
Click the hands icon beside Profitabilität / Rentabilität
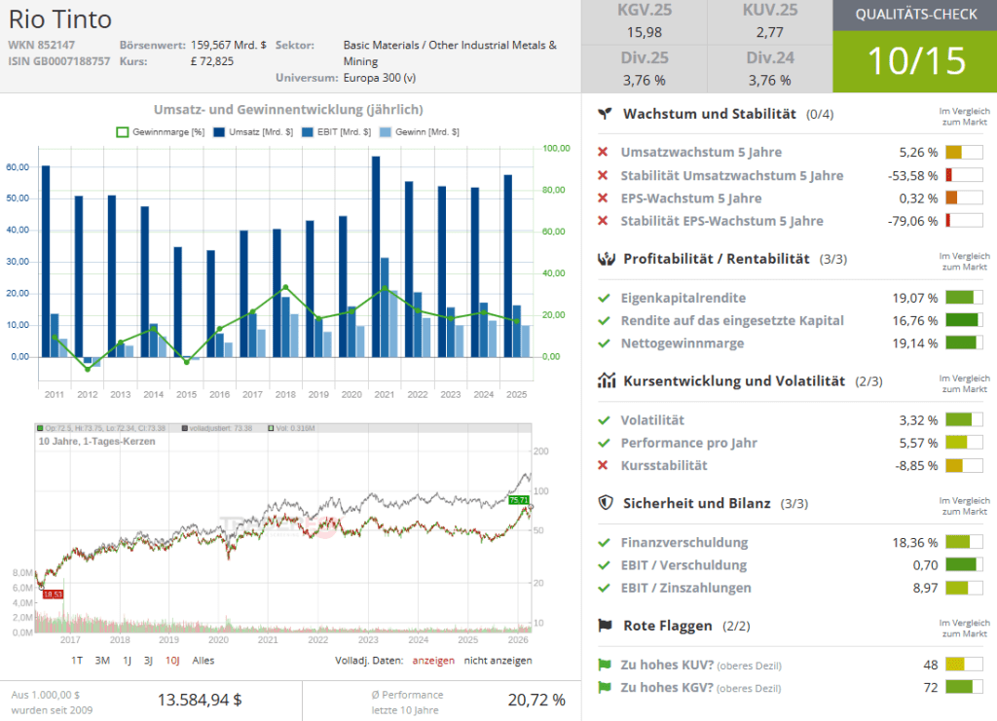pyautogui.click(x=605, y=259)
